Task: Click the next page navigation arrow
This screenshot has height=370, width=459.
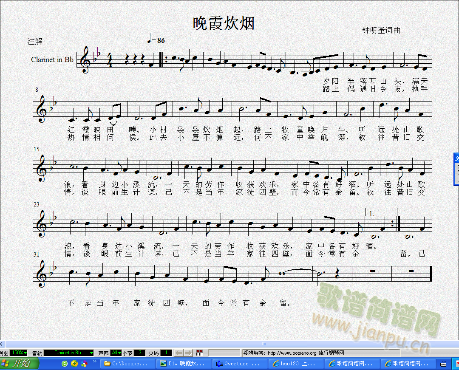Action: click(187, 353)
